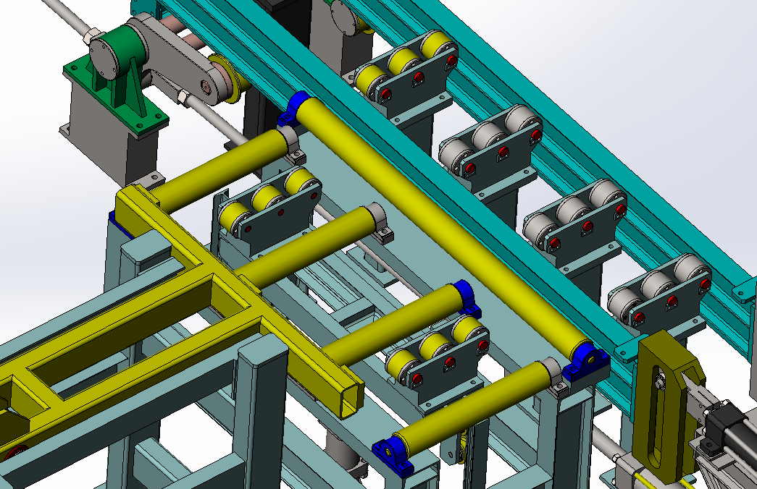757x489 pixels.
Task: Select the gray roller set nearest the slotted bracket
Action: pyautogui.click(x=658, y=292)
